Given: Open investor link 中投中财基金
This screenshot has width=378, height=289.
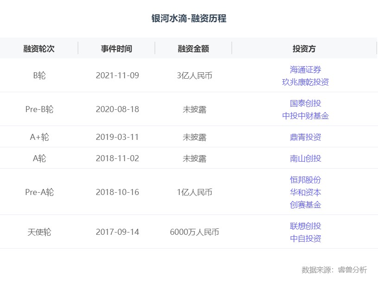Looking at the screenshot, I should [305, 116].
